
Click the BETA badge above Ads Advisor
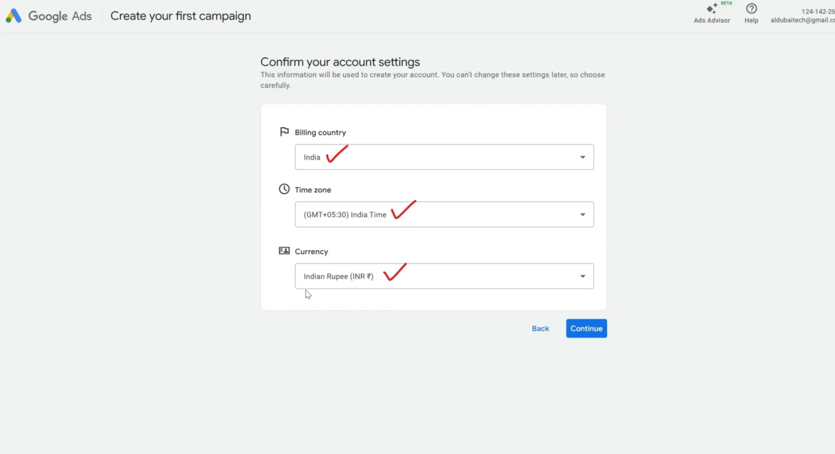(x=726, y=3)
